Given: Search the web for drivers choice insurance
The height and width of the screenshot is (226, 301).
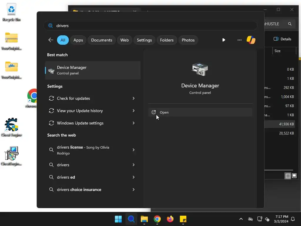Looking at the screenshot, I should 93,190.
